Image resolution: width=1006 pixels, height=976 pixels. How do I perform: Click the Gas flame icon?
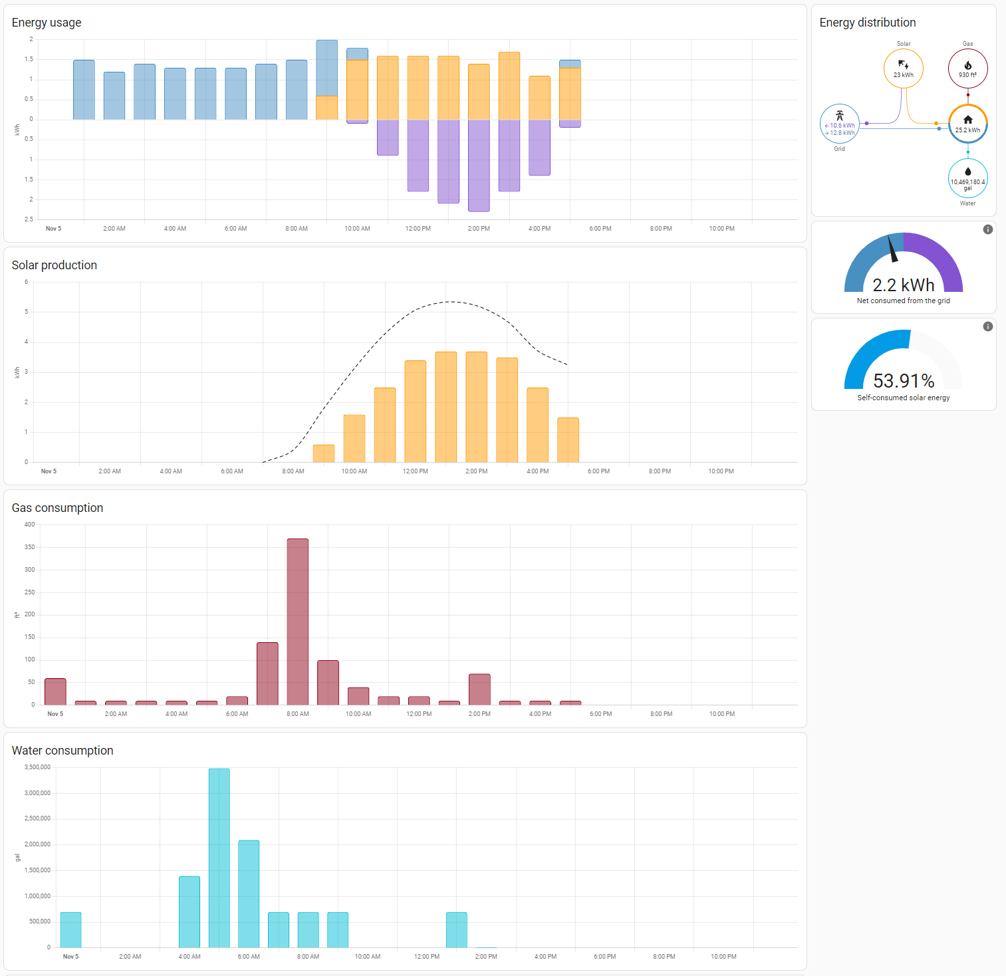click(967, 65)
